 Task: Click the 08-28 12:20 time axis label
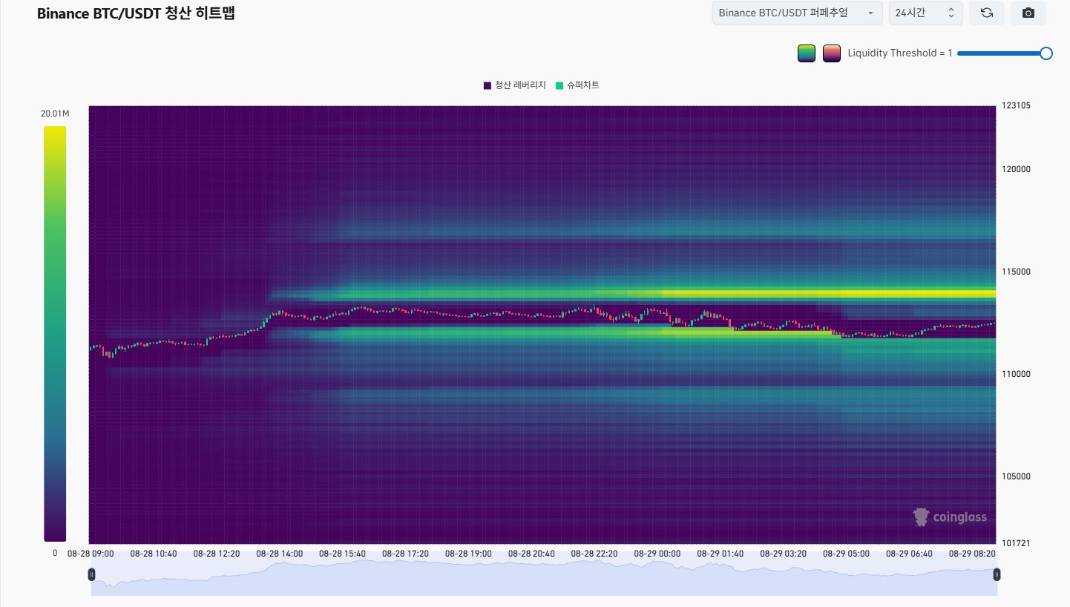(x=216, y=554)
